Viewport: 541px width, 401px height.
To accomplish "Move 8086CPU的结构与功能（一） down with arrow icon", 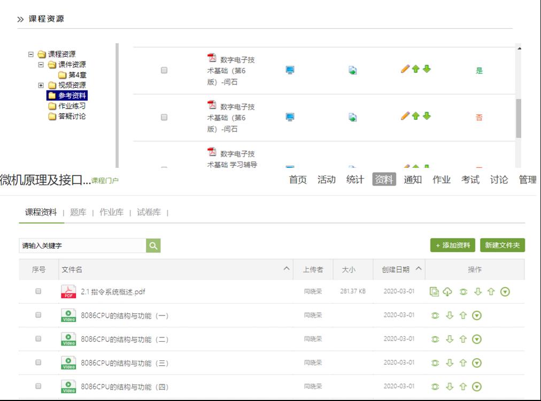I will coord(450,315).
